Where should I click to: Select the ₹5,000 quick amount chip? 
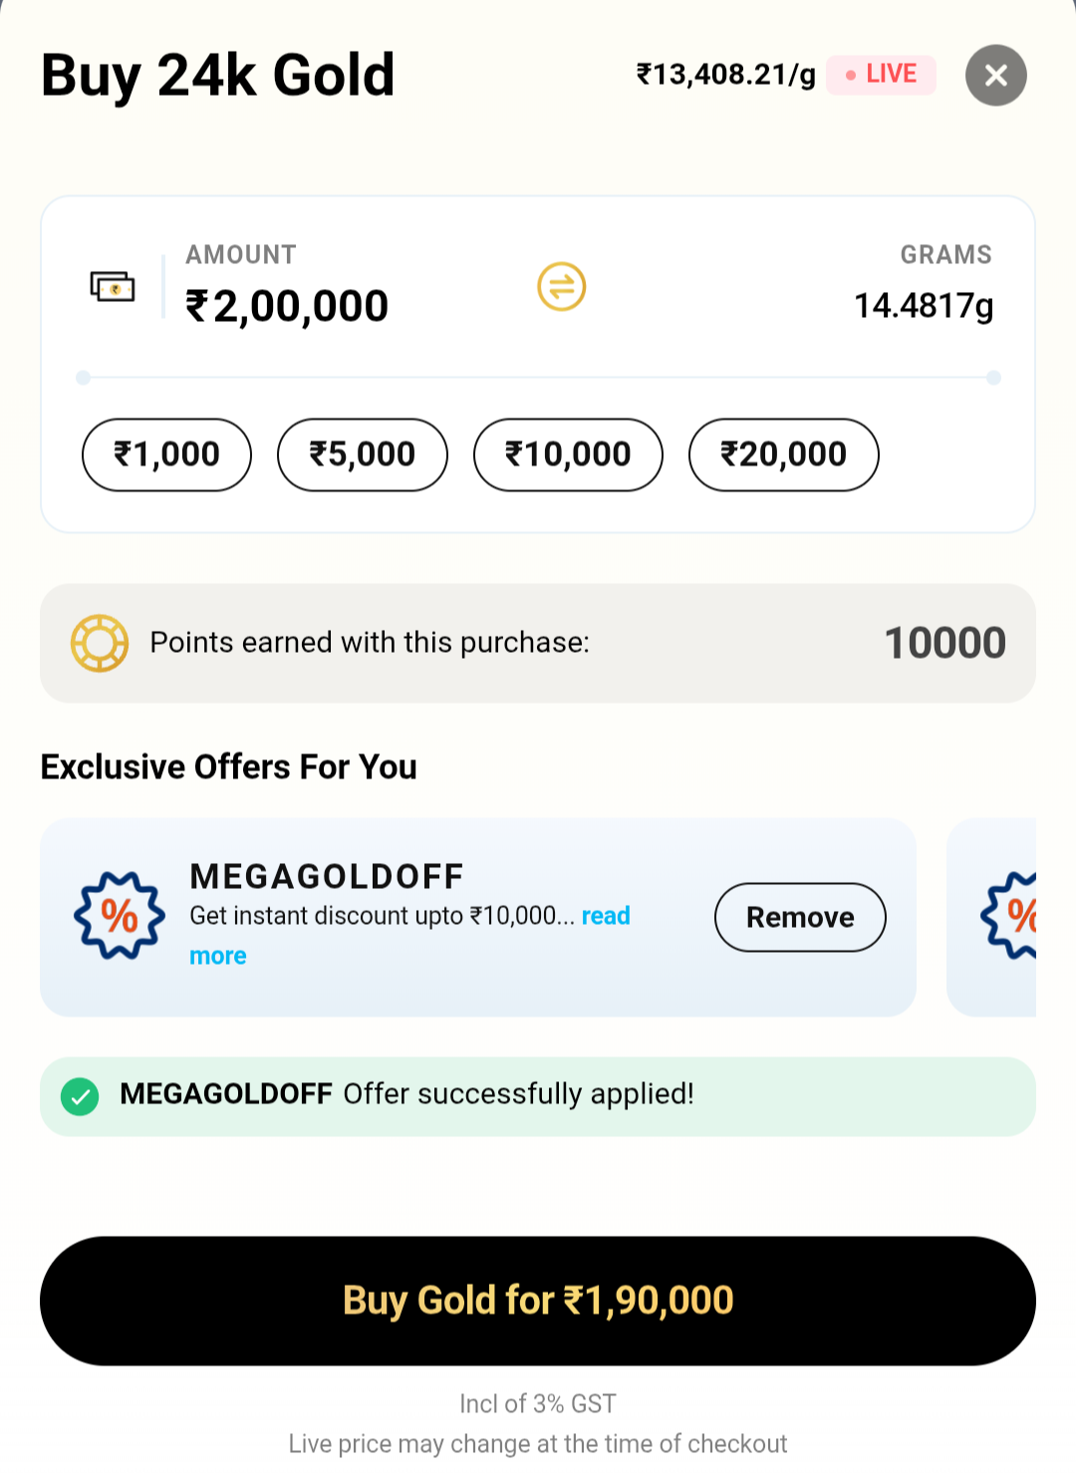[x=363, y=454]
